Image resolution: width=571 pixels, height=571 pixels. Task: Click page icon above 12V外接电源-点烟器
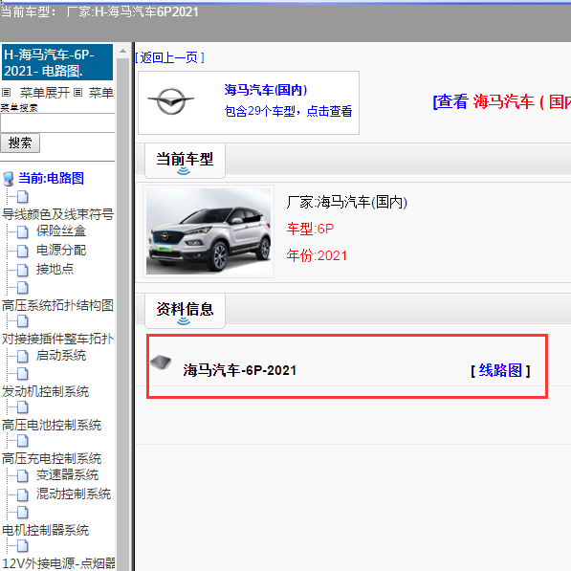pyautogui.click(x=23, y=545)
